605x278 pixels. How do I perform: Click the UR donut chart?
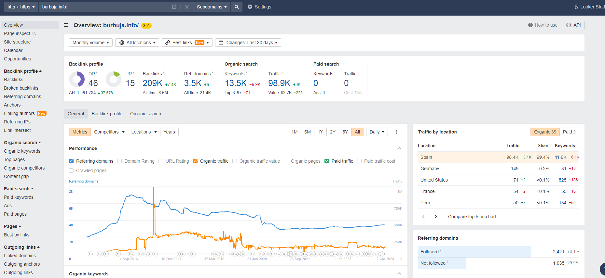(114, 79)
